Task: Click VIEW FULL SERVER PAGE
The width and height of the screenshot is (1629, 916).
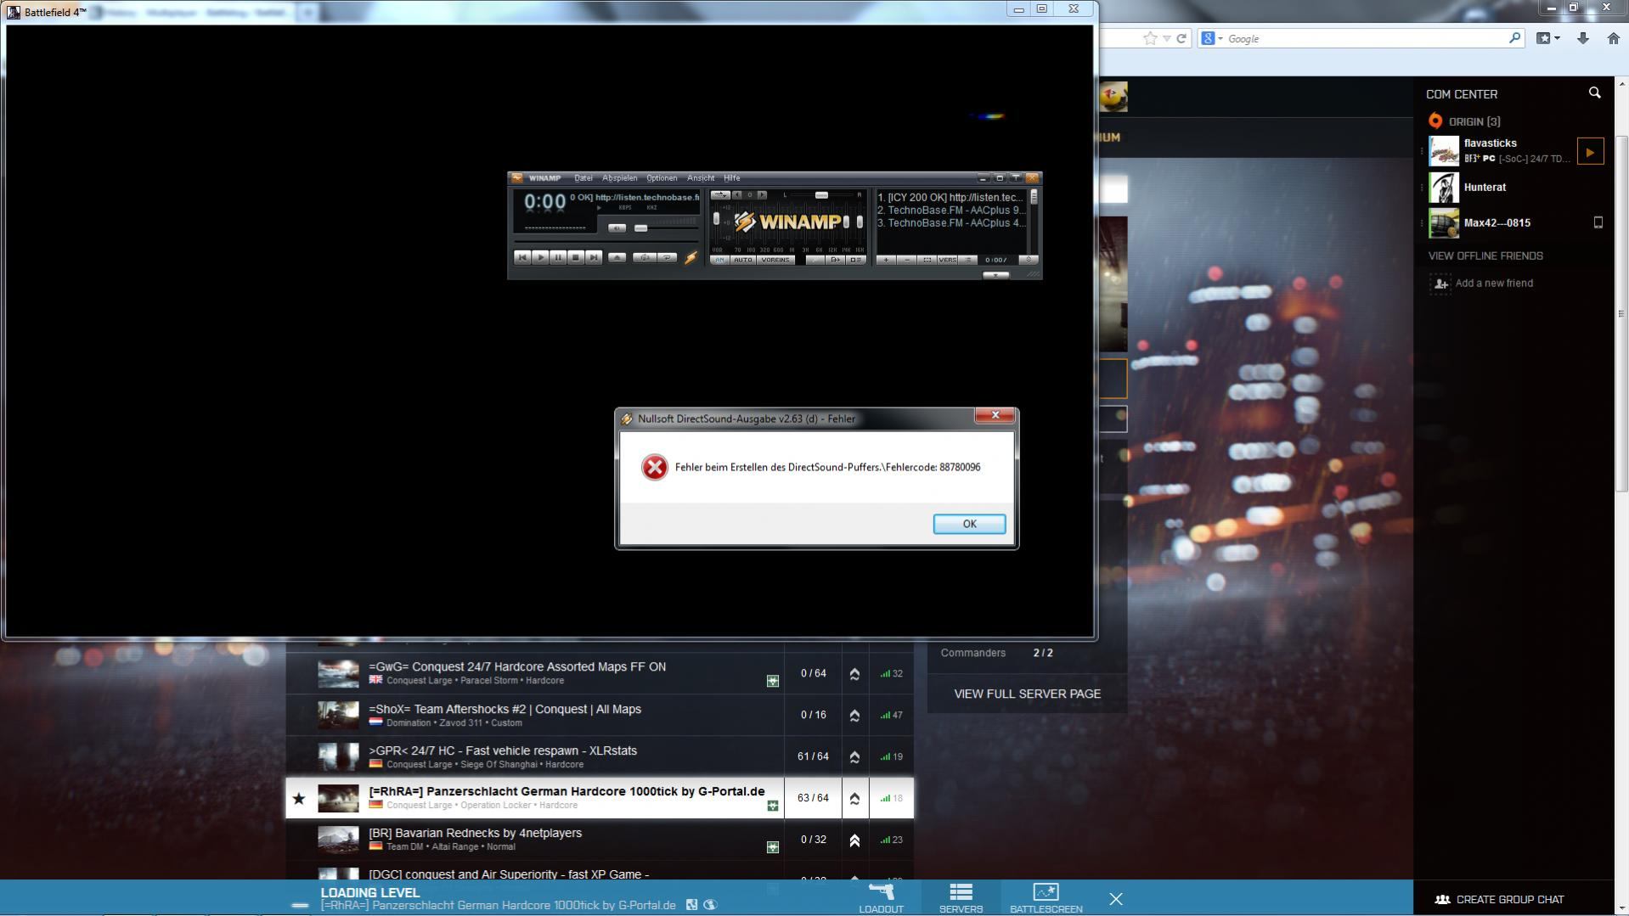Action: pyautogui.click(x=1027, y=694)
